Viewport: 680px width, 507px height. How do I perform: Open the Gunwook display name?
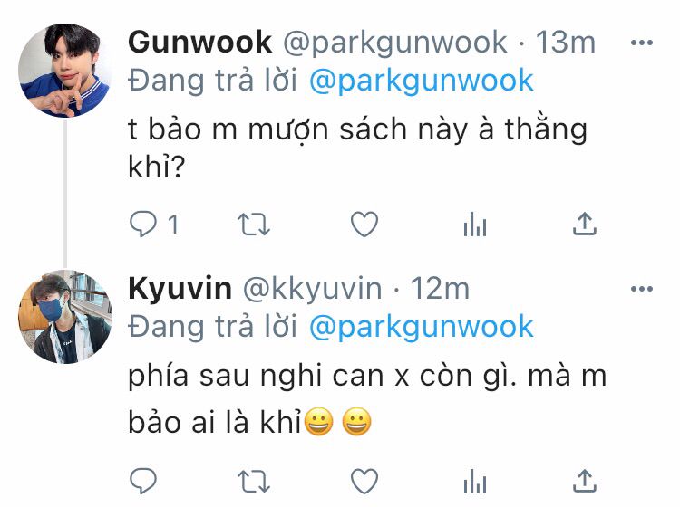pyautogui.click(x=200, y=43)
